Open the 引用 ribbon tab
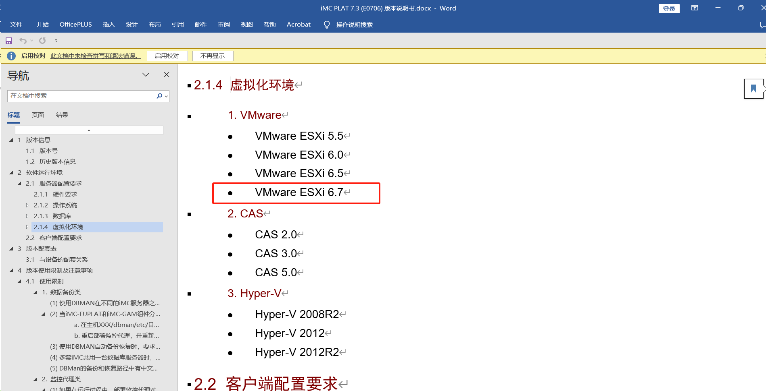 (x=178, y=25)
